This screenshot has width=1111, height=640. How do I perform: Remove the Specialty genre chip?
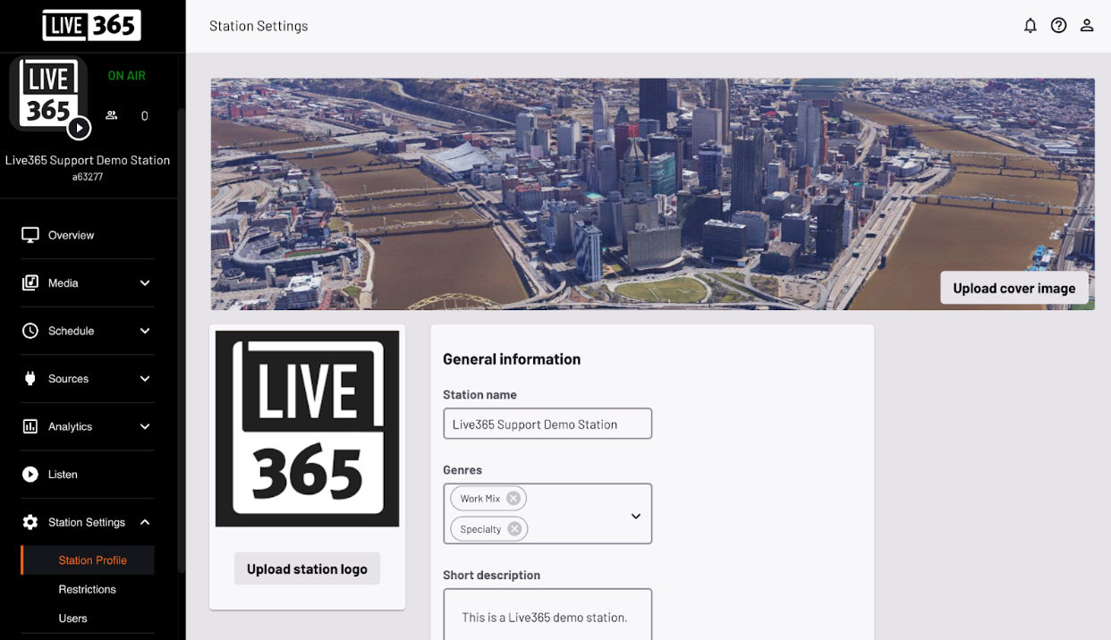pos(514,529)
